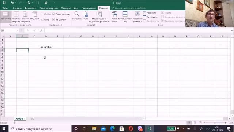Image resolution: width=234 pixels, height=132 pixels.
Task: Open File Explorer from the taskbar
Action: point(94,129)
